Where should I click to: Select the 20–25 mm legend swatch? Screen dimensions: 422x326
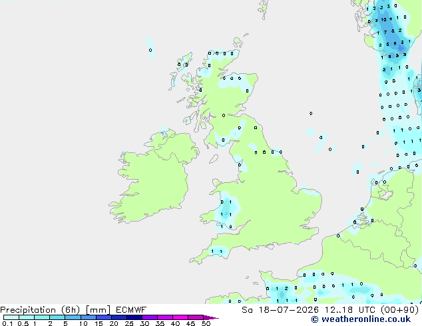(x=119, y=317)
